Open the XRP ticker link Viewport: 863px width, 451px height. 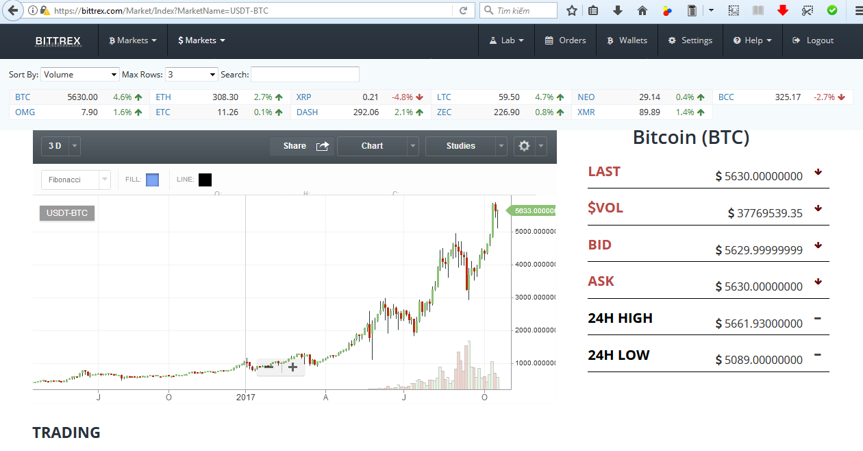(x=303, y=97)
